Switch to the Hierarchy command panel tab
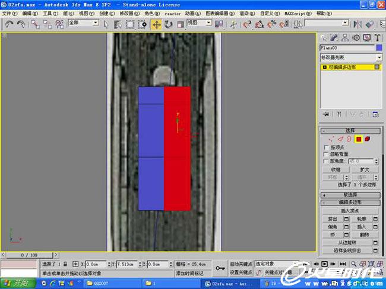This screenshot has height=289, width=386. point(345,37)
